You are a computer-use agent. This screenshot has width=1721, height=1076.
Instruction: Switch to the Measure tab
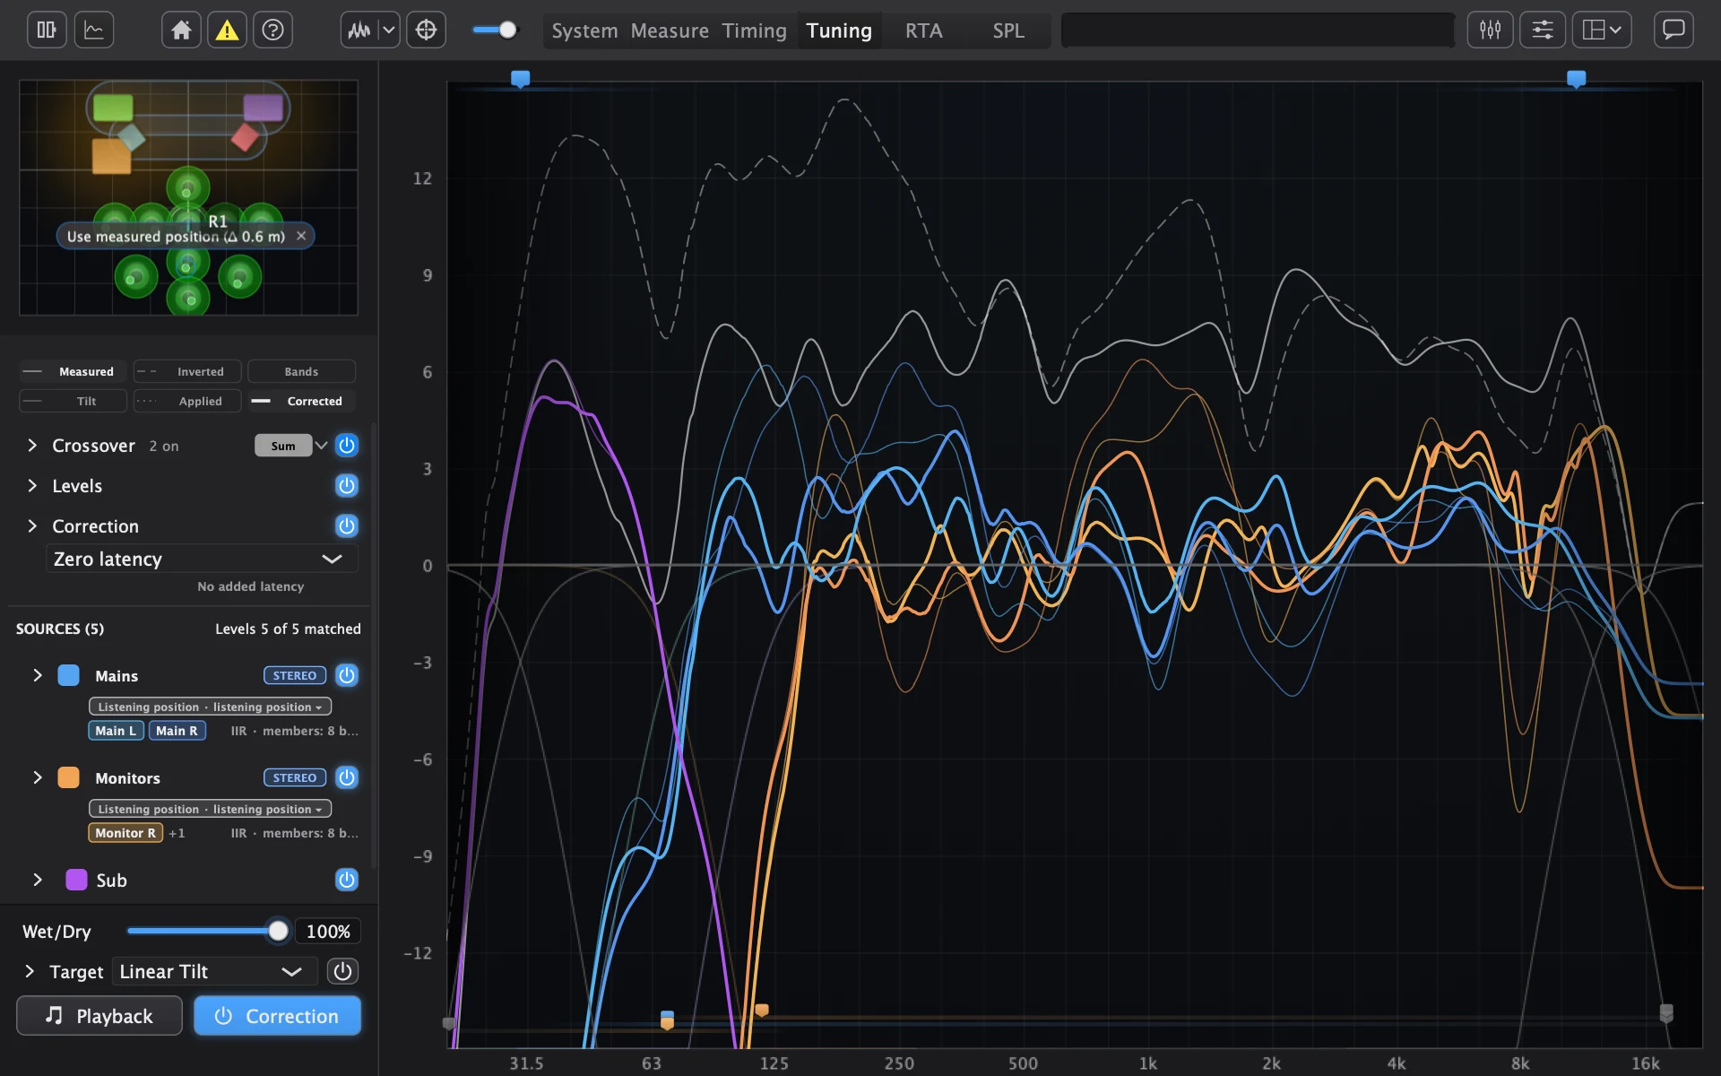point(670,30)
